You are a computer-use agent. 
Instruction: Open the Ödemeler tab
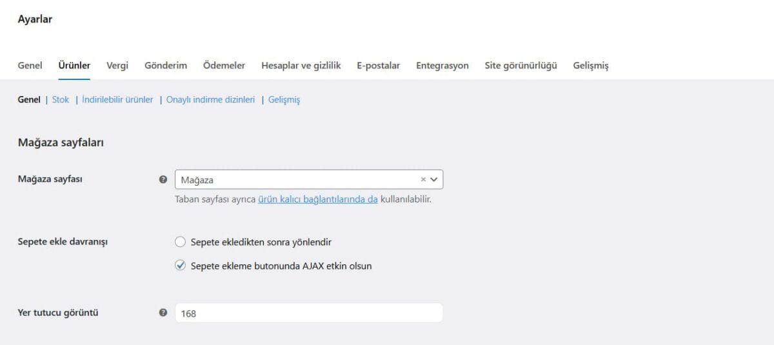click(x=224, y=66)
